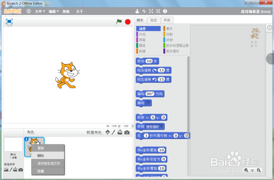Viewport: 274px width, 180px height.
Task: Click the 15 field in 向右旋转 block
Action: (161, 70)
